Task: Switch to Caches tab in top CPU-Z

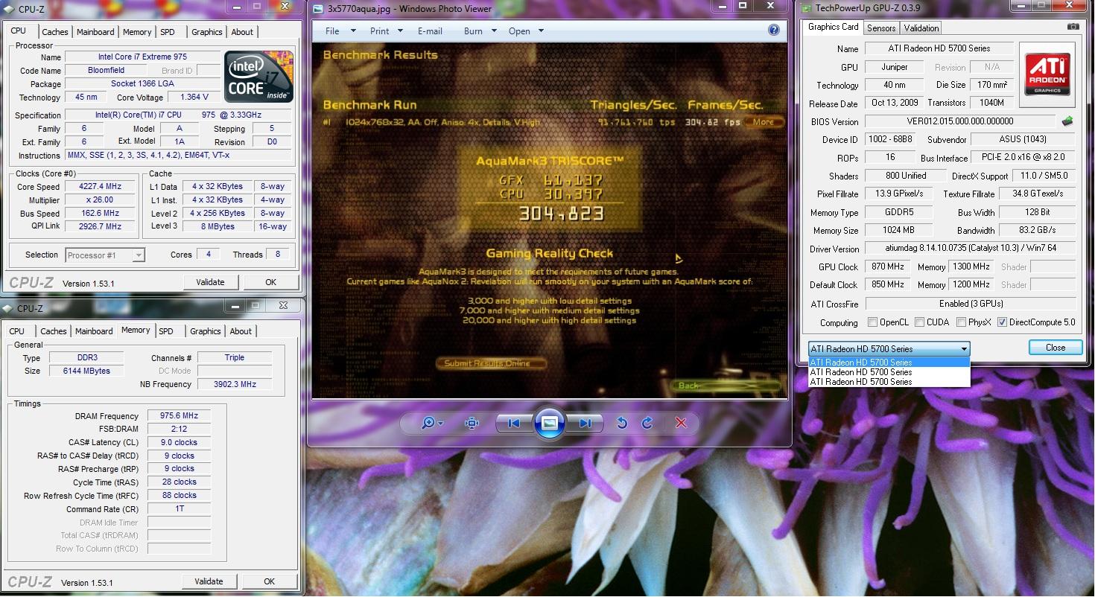Action: (55, 32)
